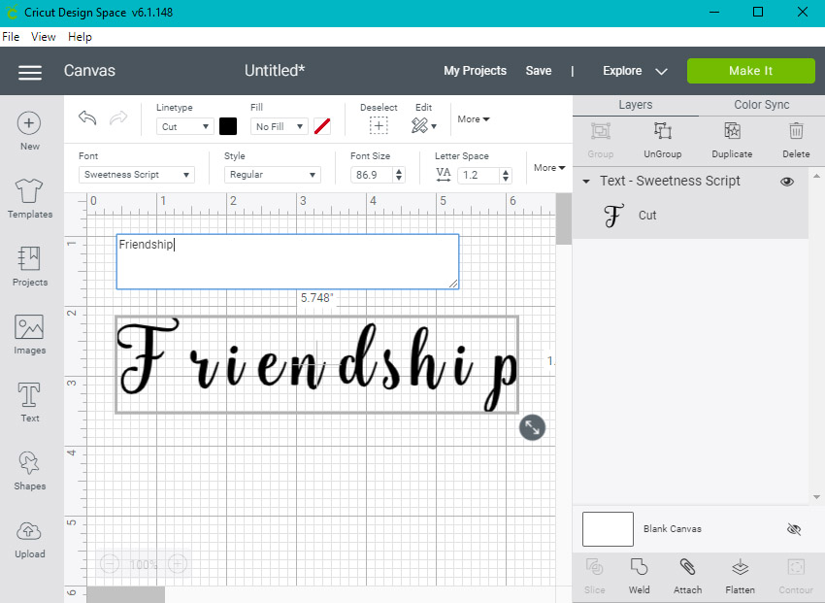Click the New project icon

coord(29,123)
